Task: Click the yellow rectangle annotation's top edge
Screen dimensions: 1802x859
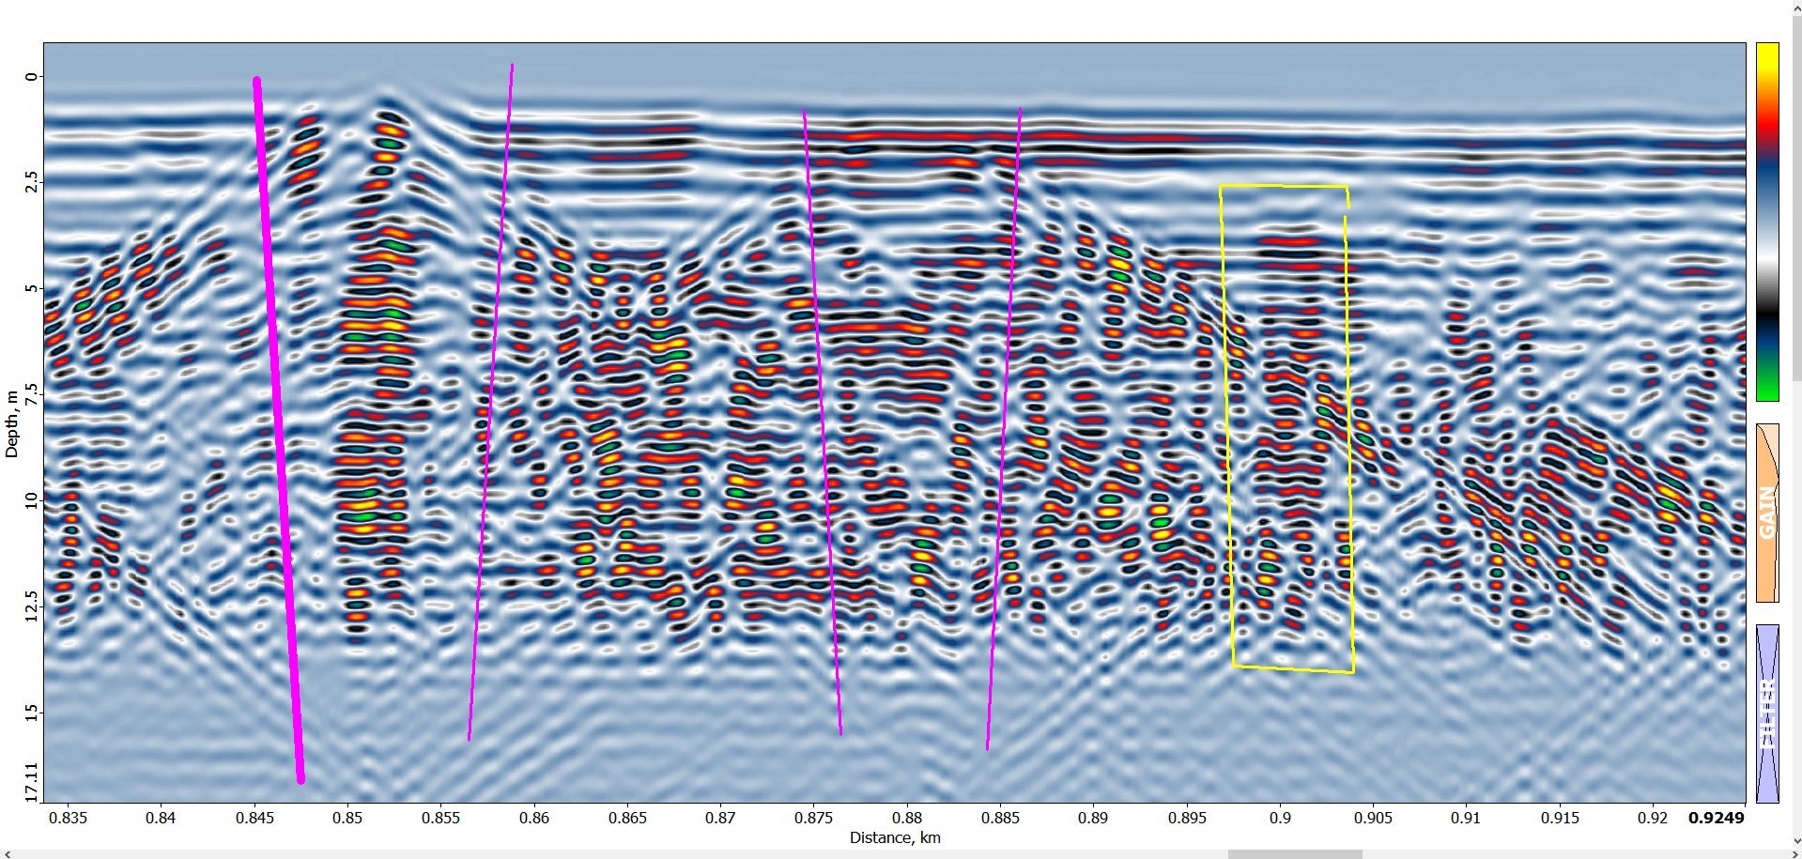Action: coord(1284,186)
